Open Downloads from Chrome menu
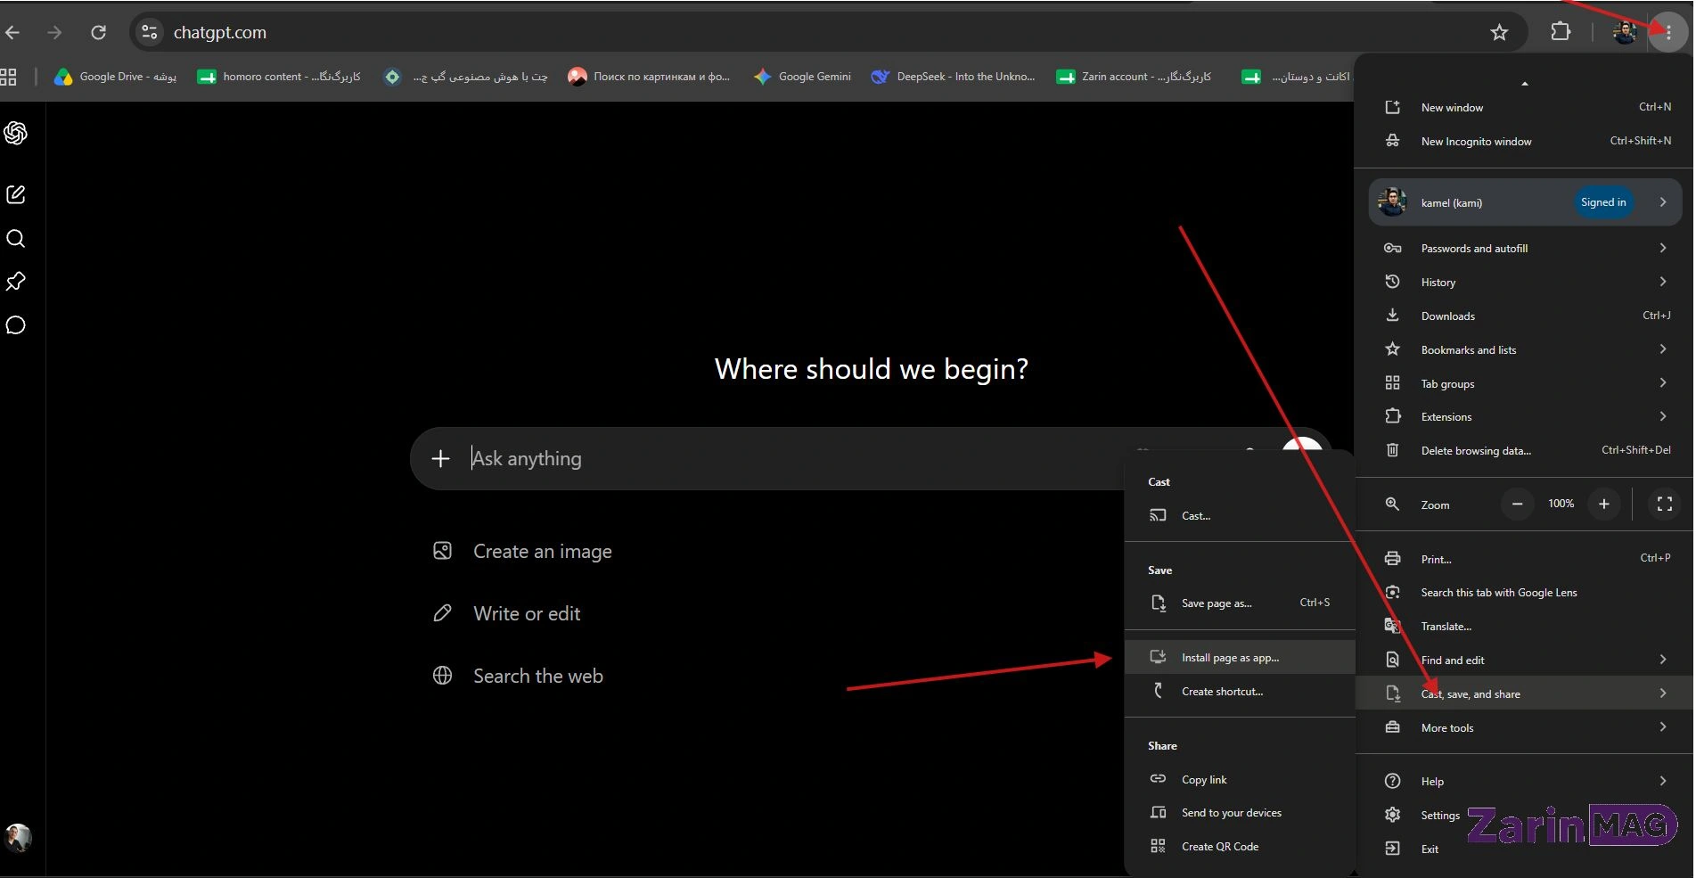The height and width of the screenshot is (878, 1696). coord(1525,316)
